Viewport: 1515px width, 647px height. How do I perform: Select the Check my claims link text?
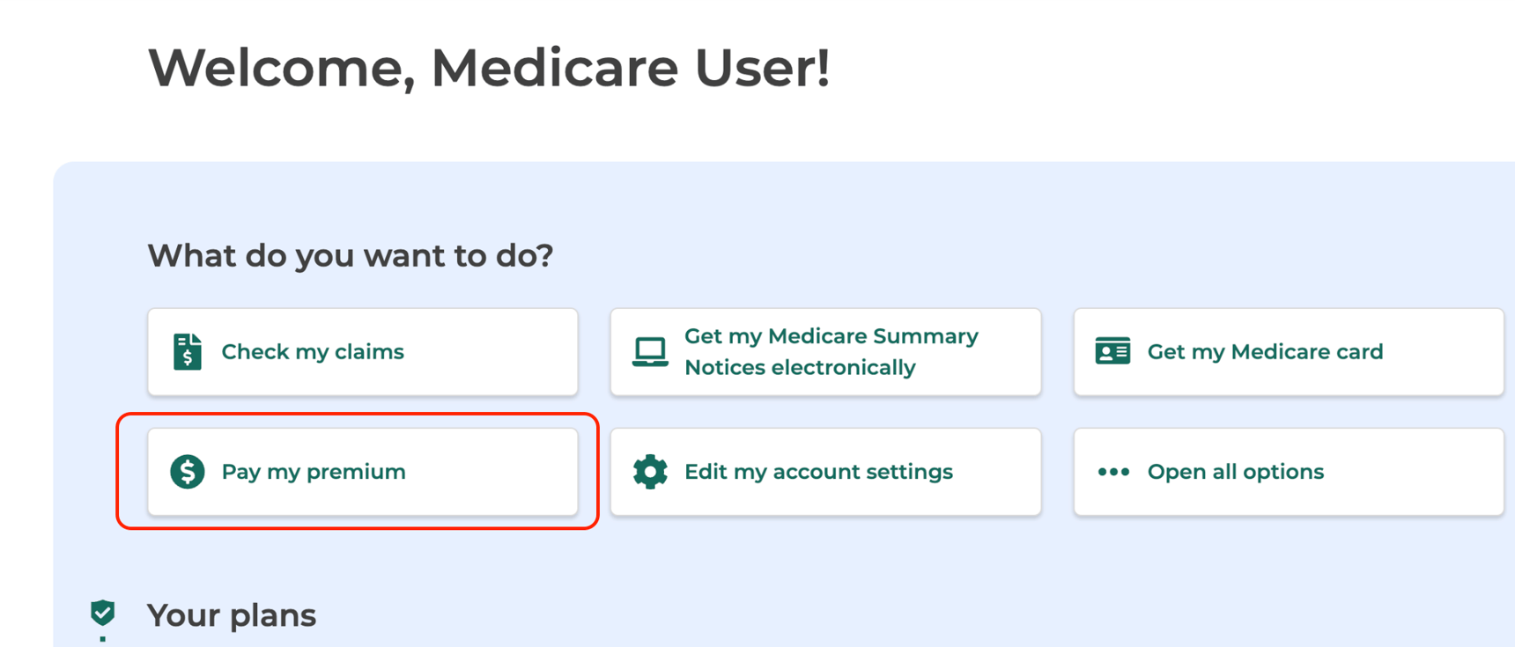312,351
